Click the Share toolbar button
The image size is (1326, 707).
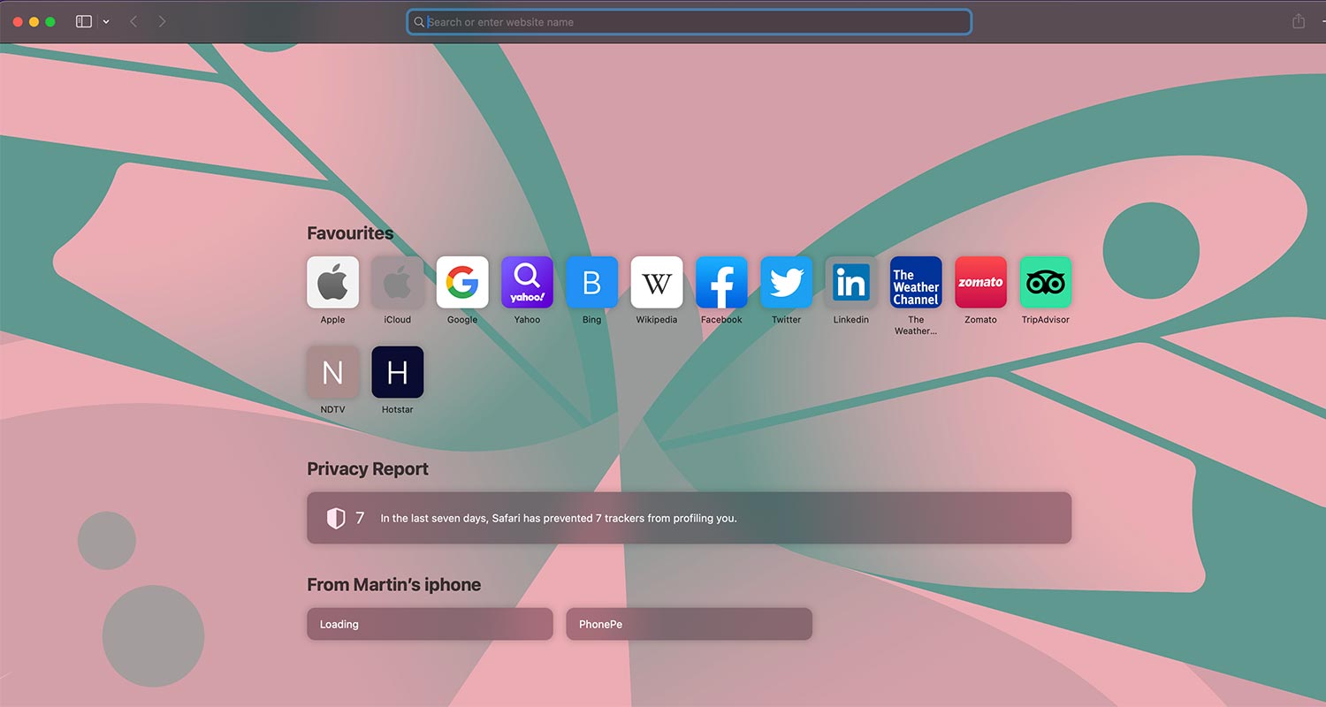[x=1299, y=21]
